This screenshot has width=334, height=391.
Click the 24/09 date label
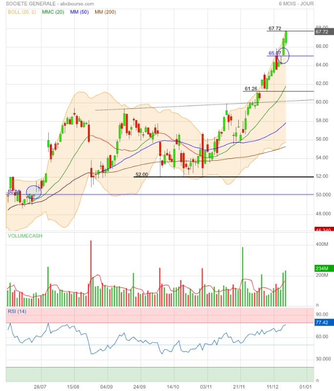click(140, 387)
